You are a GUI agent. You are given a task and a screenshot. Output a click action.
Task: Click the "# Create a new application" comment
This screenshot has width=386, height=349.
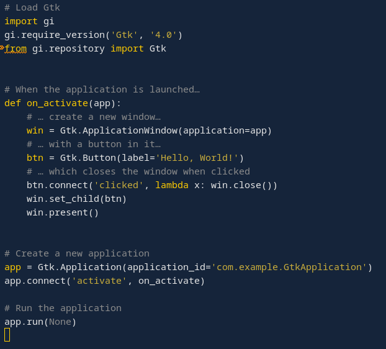click(x=77, y=253)
